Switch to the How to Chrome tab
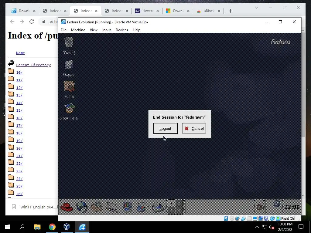The width and height of the screenshot is (311, 233). 147,11
